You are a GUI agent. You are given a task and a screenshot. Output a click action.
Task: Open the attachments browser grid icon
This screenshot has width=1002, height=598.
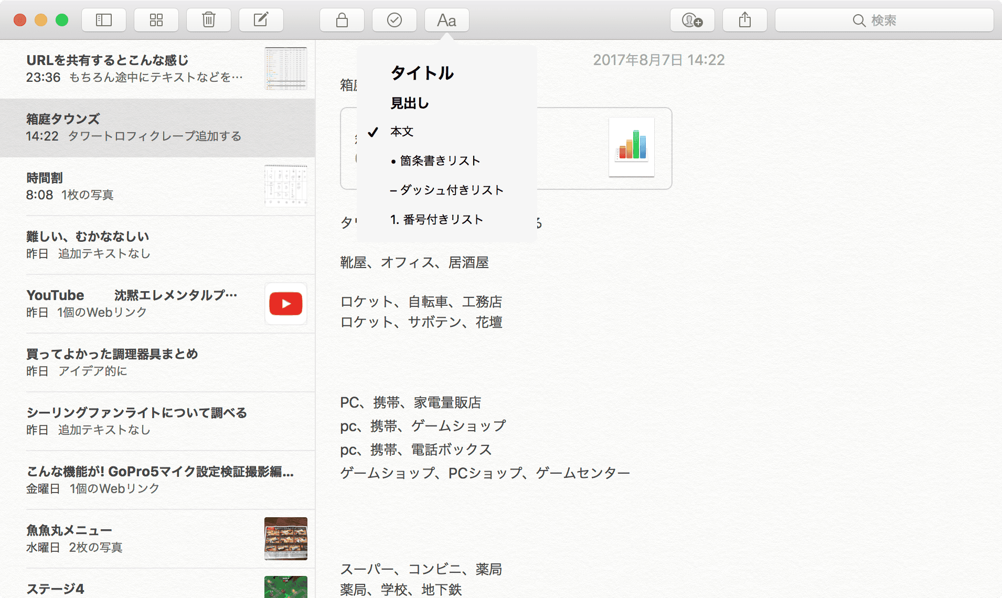[156, 20]
